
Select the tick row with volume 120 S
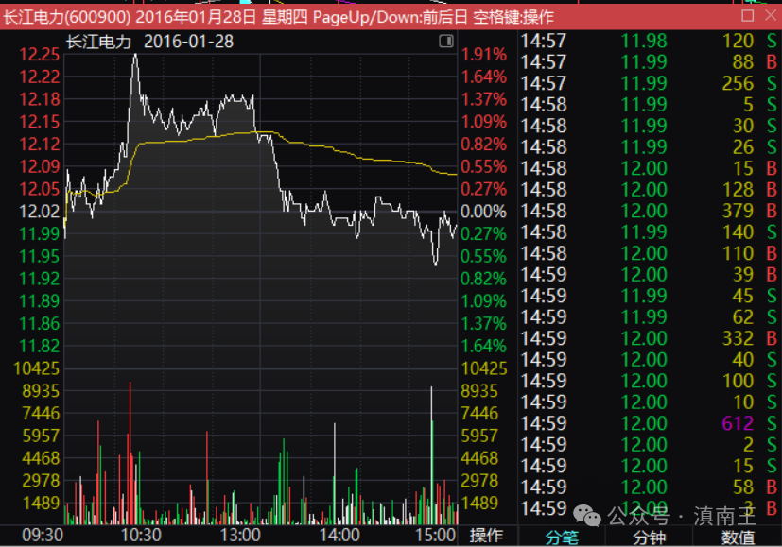pyautogui.click(x=649, y=41)
